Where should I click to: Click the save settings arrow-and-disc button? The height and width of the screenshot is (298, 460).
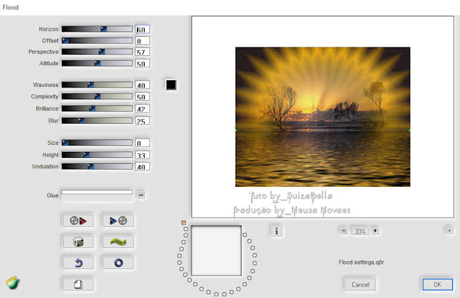tap(118, 220)
